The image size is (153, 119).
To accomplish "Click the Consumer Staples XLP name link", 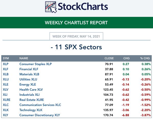I will click(x=35, y=64).
